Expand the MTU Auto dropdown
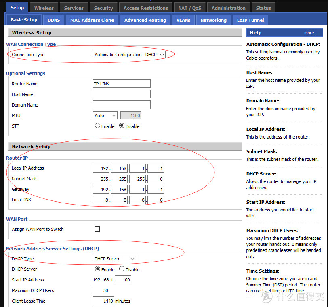The height and width of the screenshot is (307, 328). pos(105,115)
